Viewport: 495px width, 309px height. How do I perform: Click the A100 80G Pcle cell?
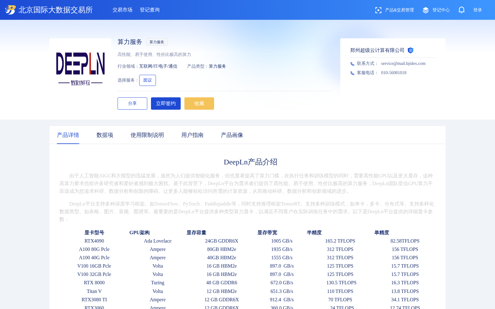(94, 249)
